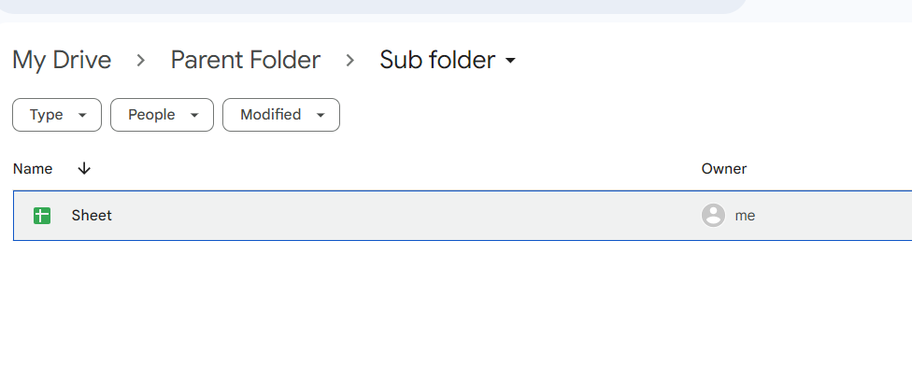Click the search bar at the top

coord(372,7)
